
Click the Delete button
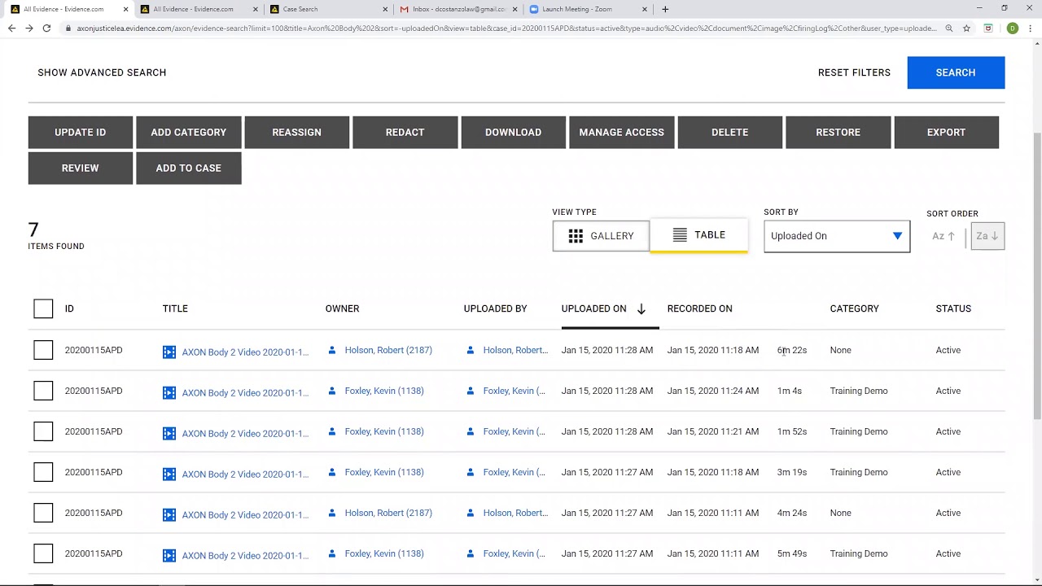(730, 132)
